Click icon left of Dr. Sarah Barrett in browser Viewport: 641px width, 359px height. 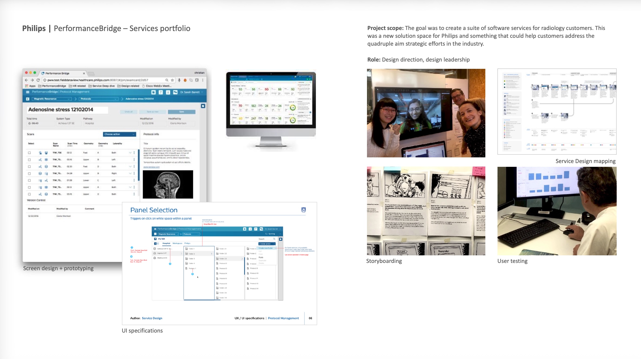[175, 92]
